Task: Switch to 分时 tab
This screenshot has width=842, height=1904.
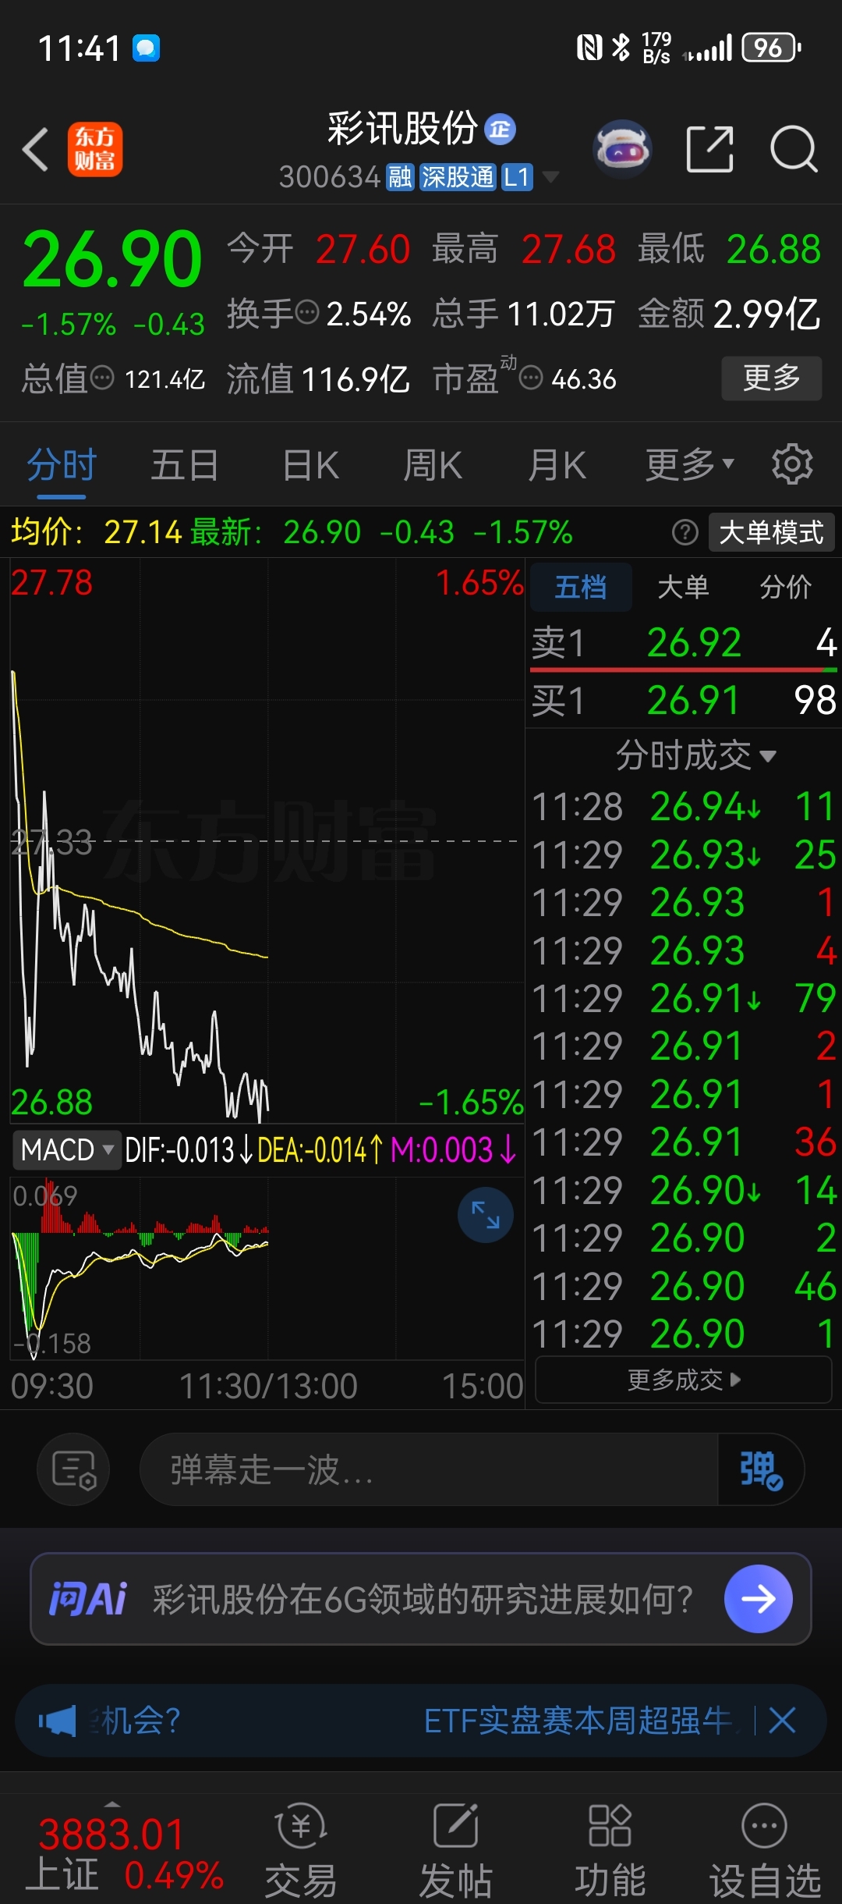Action: [61, 465]
